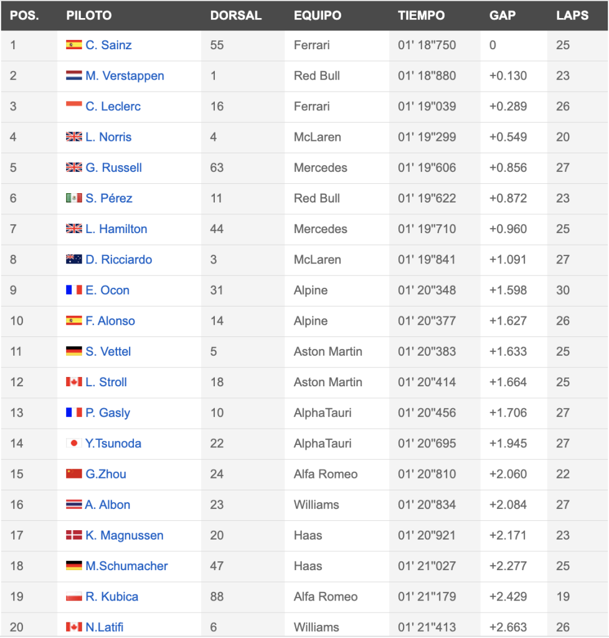Open the L. Norris driver link
This screenshot has height=638, width=609.
tap(108, 136)
